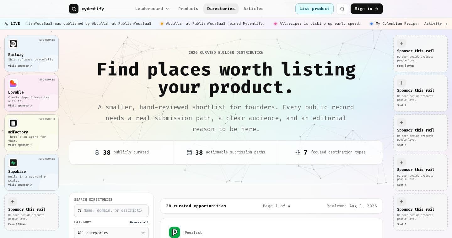The height and width of the screenshot is (238, 452).
Task: Click the Reviewed Aug 3, 2026 text
Action: 352,206
